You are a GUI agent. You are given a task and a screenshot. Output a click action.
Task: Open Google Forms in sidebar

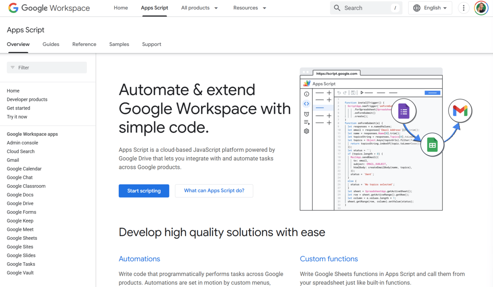21,212
